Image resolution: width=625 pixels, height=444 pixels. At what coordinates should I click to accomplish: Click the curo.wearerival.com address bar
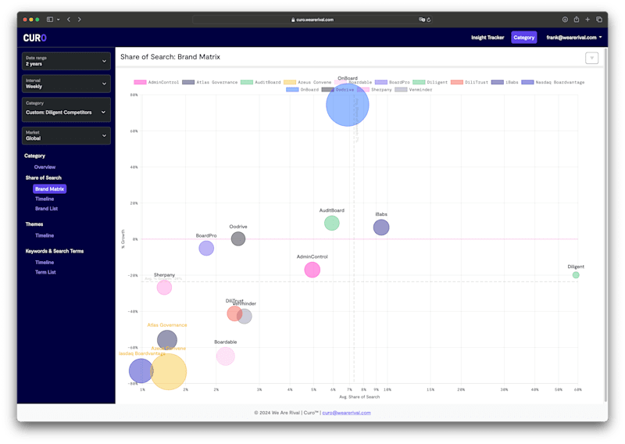(312, 20)
